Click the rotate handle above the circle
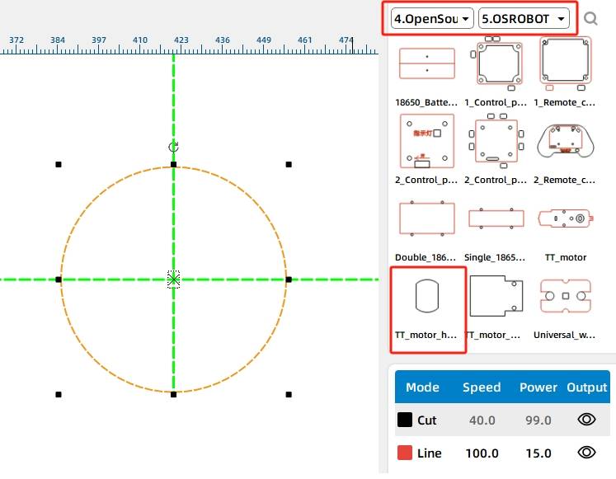 click(x=173, y=147)
